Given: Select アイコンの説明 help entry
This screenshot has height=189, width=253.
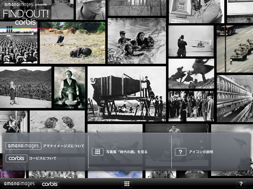Looking at the screenshot, I should (x=201, y=152).
